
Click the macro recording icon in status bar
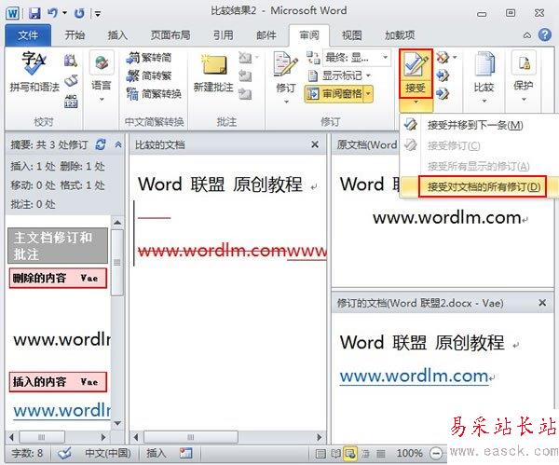(186, 453)
